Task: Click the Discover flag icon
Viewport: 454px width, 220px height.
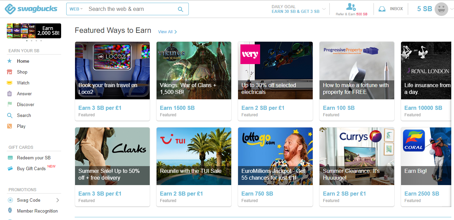Action: click(x=10, y=104)
